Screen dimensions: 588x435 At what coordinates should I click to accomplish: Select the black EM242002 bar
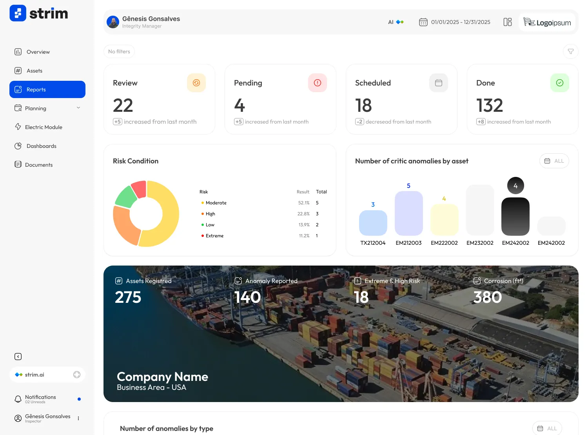click(x=515, y=217)
